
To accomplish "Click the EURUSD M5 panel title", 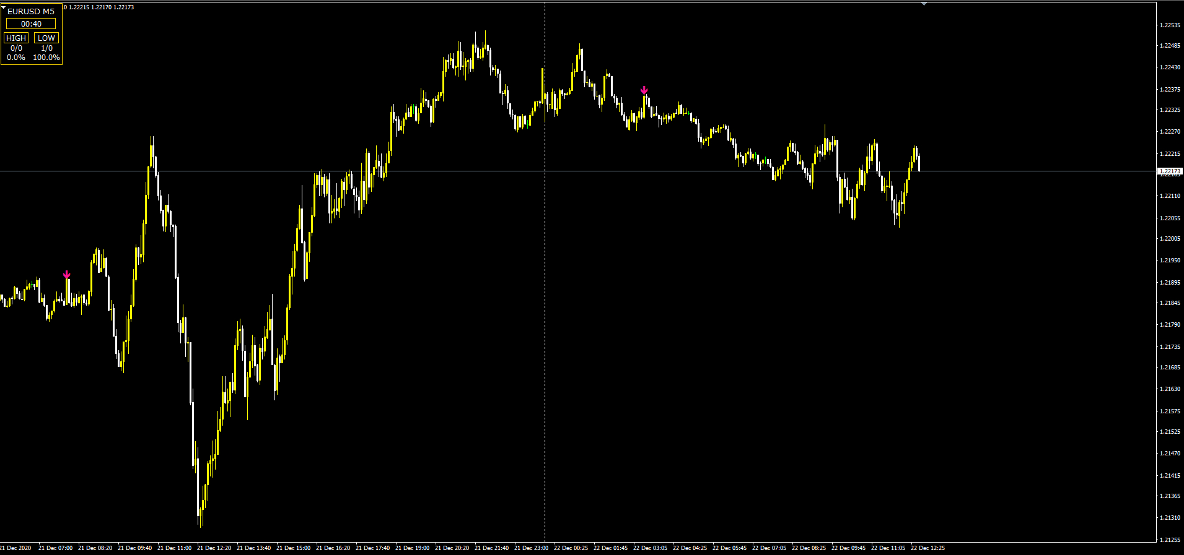I will (x=31, y=11).
